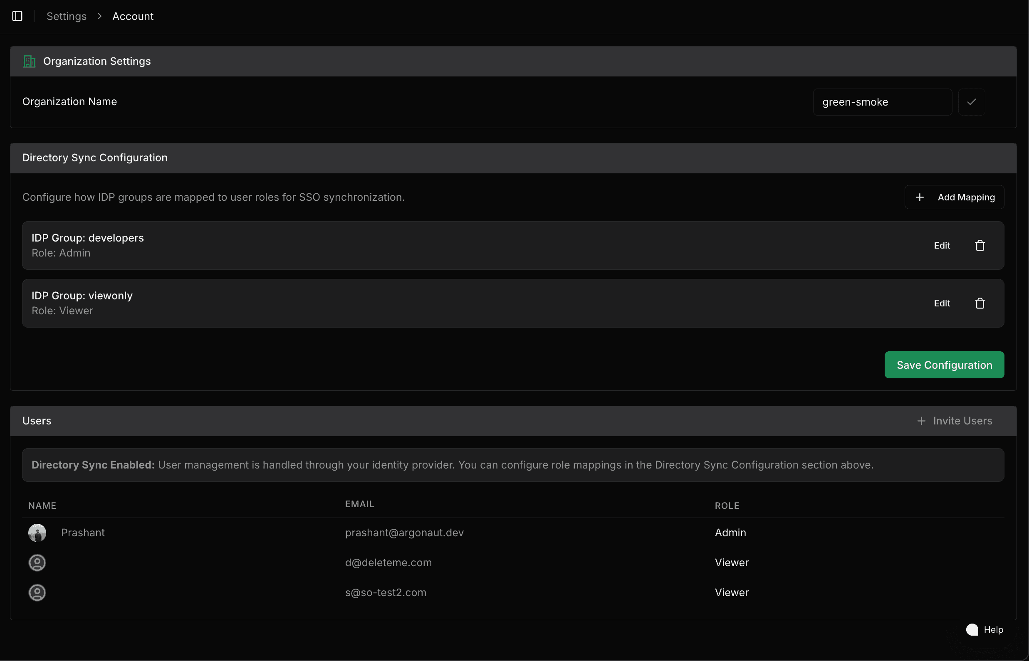Click the generic avatar icon for d@deleteme.com

pos(37,563)
